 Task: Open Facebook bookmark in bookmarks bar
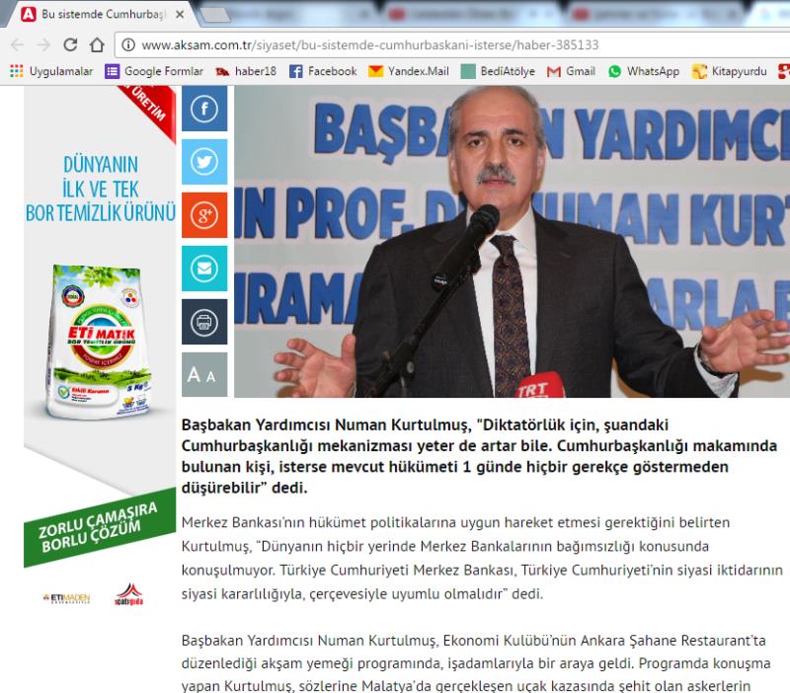pyautogui.click(x=323, y=71)
